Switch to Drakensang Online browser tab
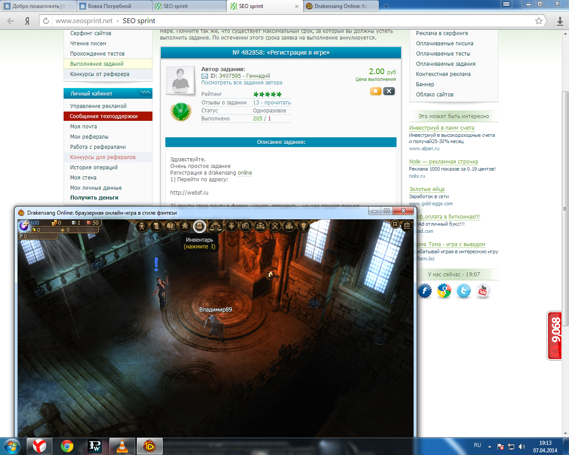 [x=341, y=6]
